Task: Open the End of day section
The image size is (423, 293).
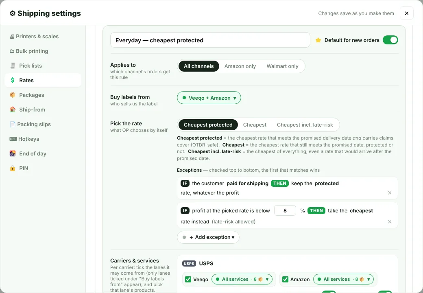Action: tap(43, 153)
